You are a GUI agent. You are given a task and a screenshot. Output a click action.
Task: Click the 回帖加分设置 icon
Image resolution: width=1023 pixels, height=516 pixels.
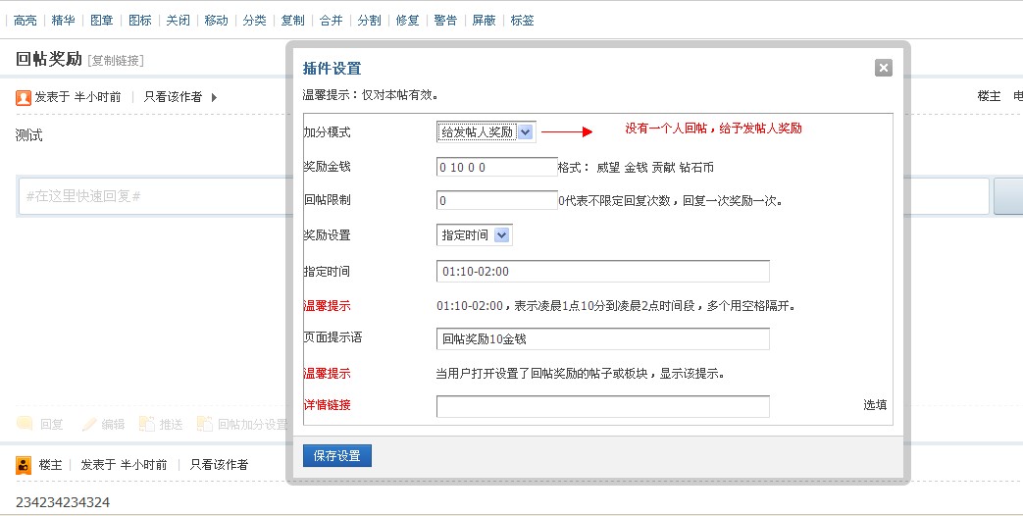click(x=205, y=424)
